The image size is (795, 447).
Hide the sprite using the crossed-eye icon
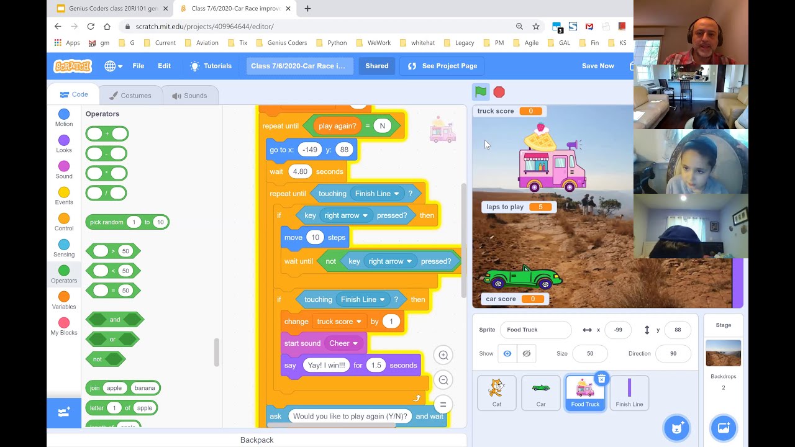point(527,353)
